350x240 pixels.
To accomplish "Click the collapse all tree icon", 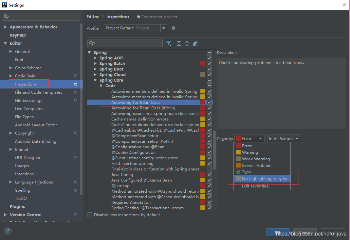I will tap(187, 43).
